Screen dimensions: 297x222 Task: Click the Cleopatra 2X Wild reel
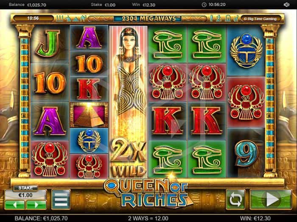click(128, 102)
